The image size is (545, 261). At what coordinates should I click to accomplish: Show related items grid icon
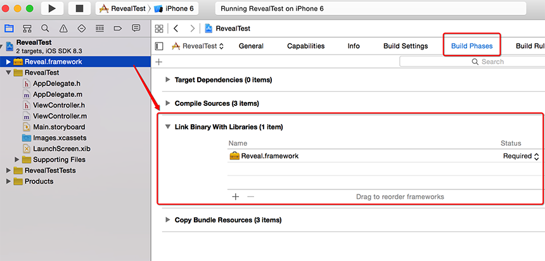click(x=159, y=29)
